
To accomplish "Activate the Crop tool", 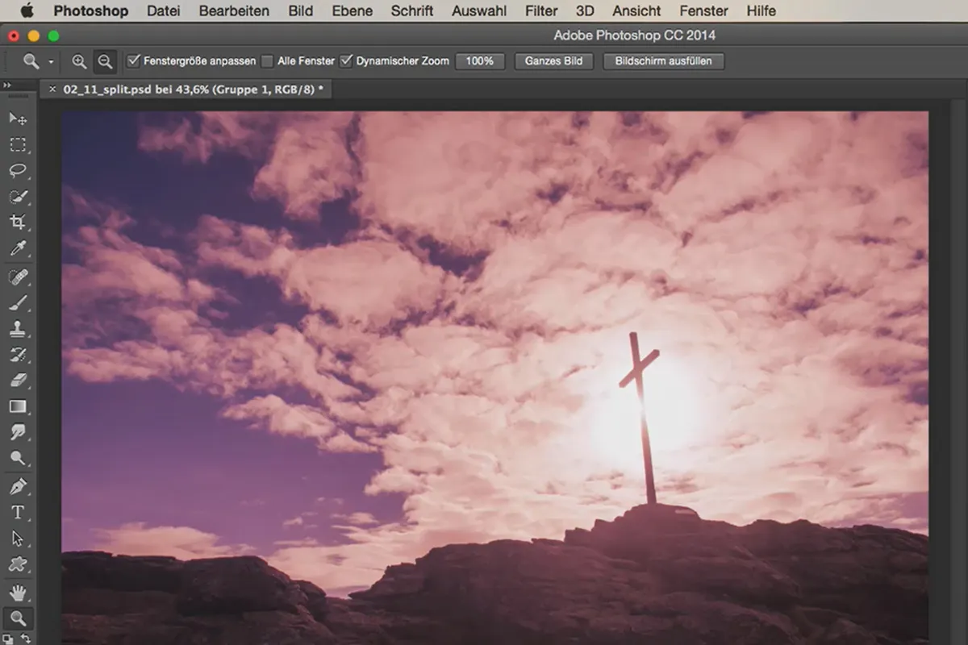I will pyautogui.click(x=18, y=223).
